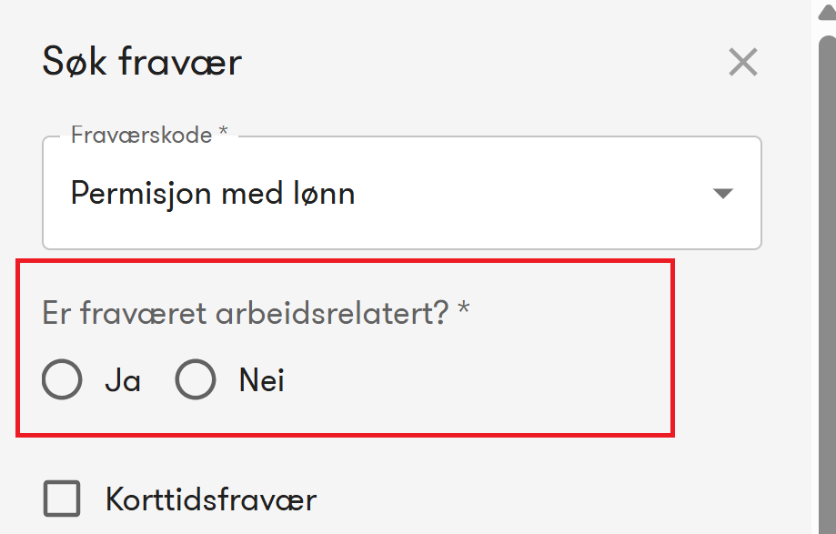
Task: Click the Er fraværet arbeidsrelatert question text
Action: (246, 313)
